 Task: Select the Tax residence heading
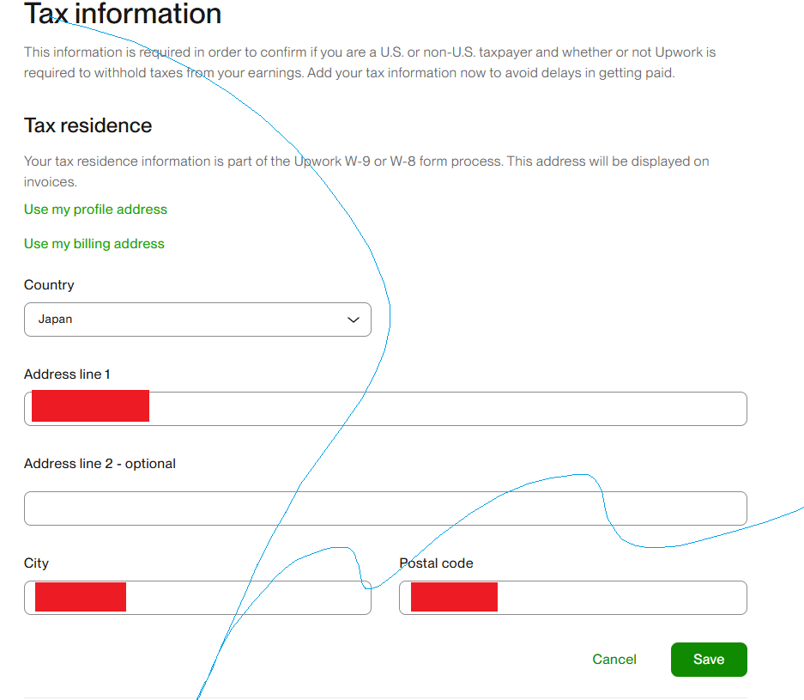pyautogui.click(x=88, y=125)
